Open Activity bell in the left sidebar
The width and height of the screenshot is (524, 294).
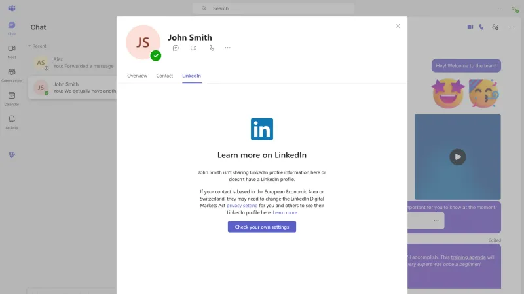pos(12,122)
